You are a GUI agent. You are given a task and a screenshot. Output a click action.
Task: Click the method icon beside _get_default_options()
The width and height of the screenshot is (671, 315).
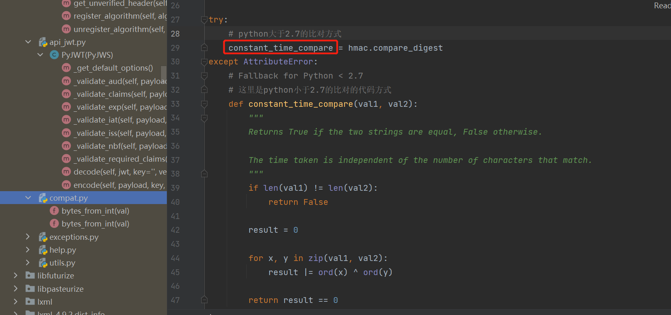66,68
